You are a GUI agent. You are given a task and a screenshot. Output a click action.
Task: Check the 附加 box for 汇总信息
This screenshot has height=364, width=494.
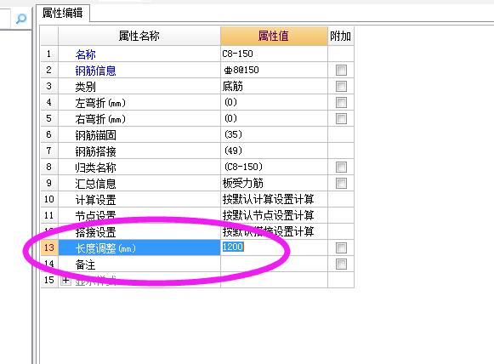click(341, 183)
